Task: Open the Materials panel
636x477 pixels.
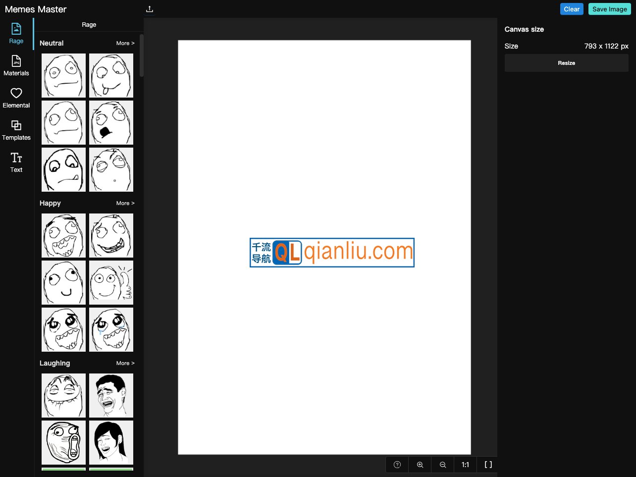Action: click(x=16, y=65)
